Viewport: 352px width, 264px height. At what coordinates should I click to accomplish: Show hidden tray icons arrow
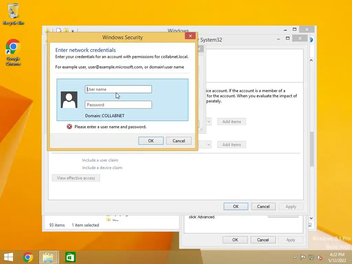295,257
